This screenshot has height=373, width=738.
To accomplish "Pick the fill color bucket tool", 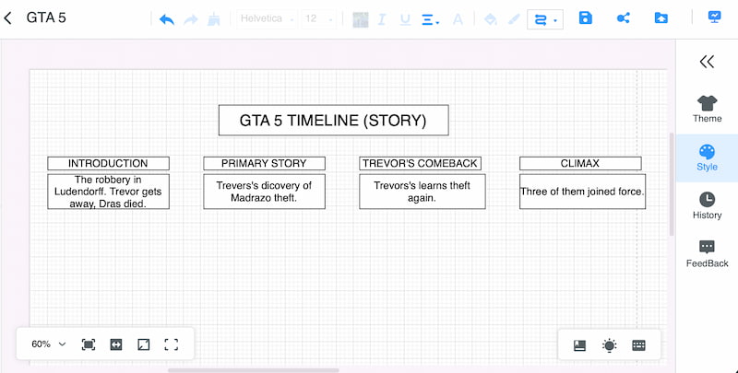I will tap(491, 19).
